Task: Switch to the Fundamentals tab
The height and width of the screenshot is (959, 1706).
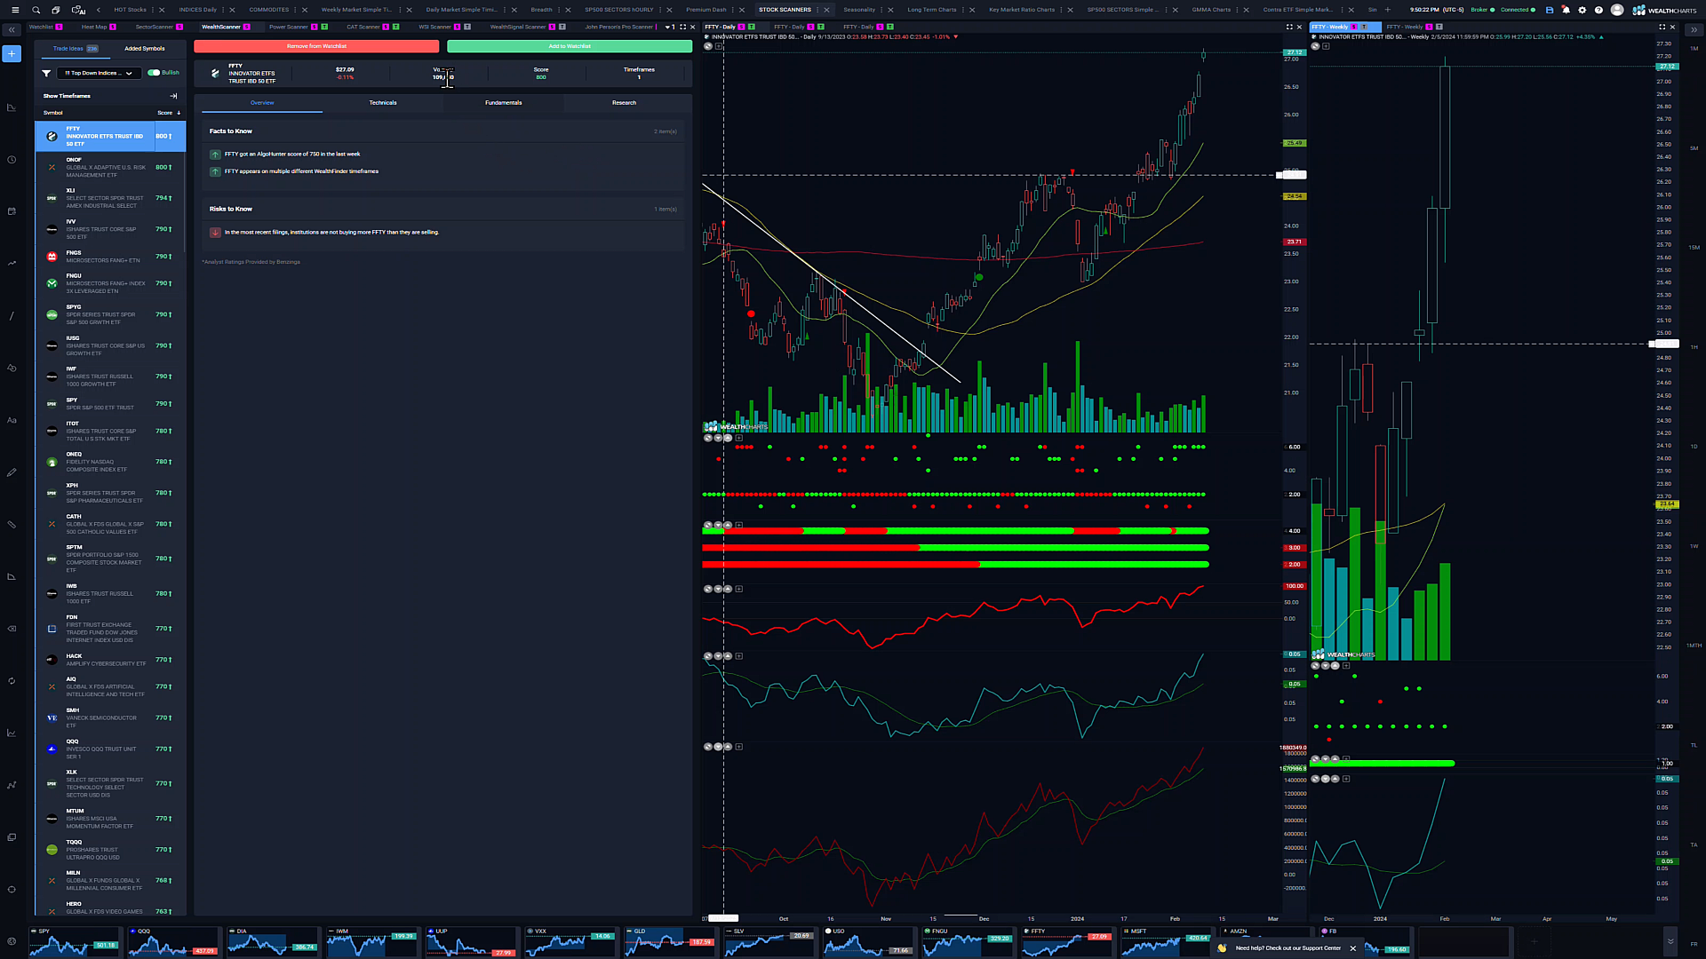Action: 503,103
